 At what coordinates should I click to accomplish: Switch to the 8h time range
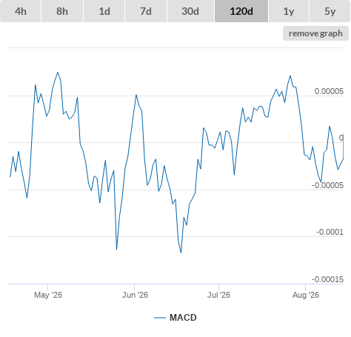point(62,11)
